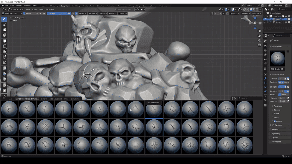Click the symmetry butterfly icon in header
The height and width of the screenshot is (164, 292).
click(x=212, y=13)
